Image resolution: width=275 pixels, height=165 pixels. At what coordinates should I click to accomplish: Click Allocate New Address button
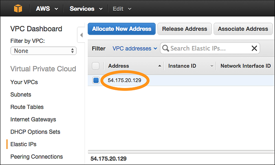point(122,29)
